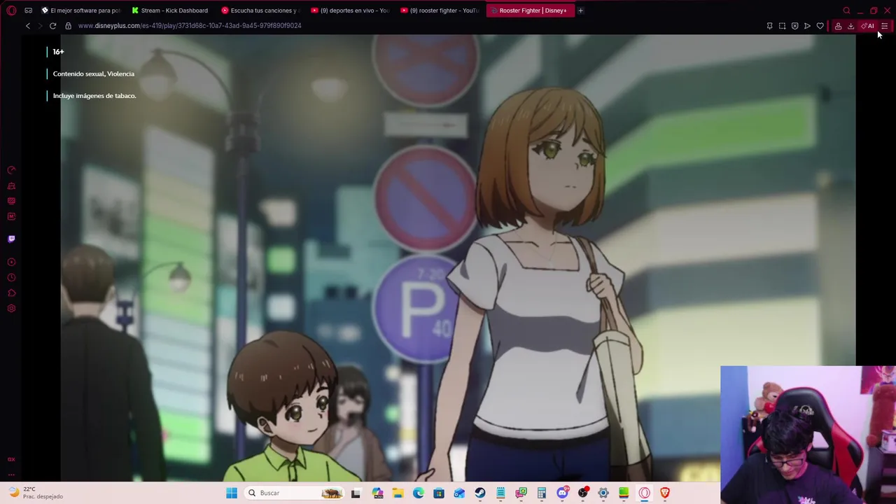
Task: Reload the Disney+ page
Action: click(x=52, y=26)
